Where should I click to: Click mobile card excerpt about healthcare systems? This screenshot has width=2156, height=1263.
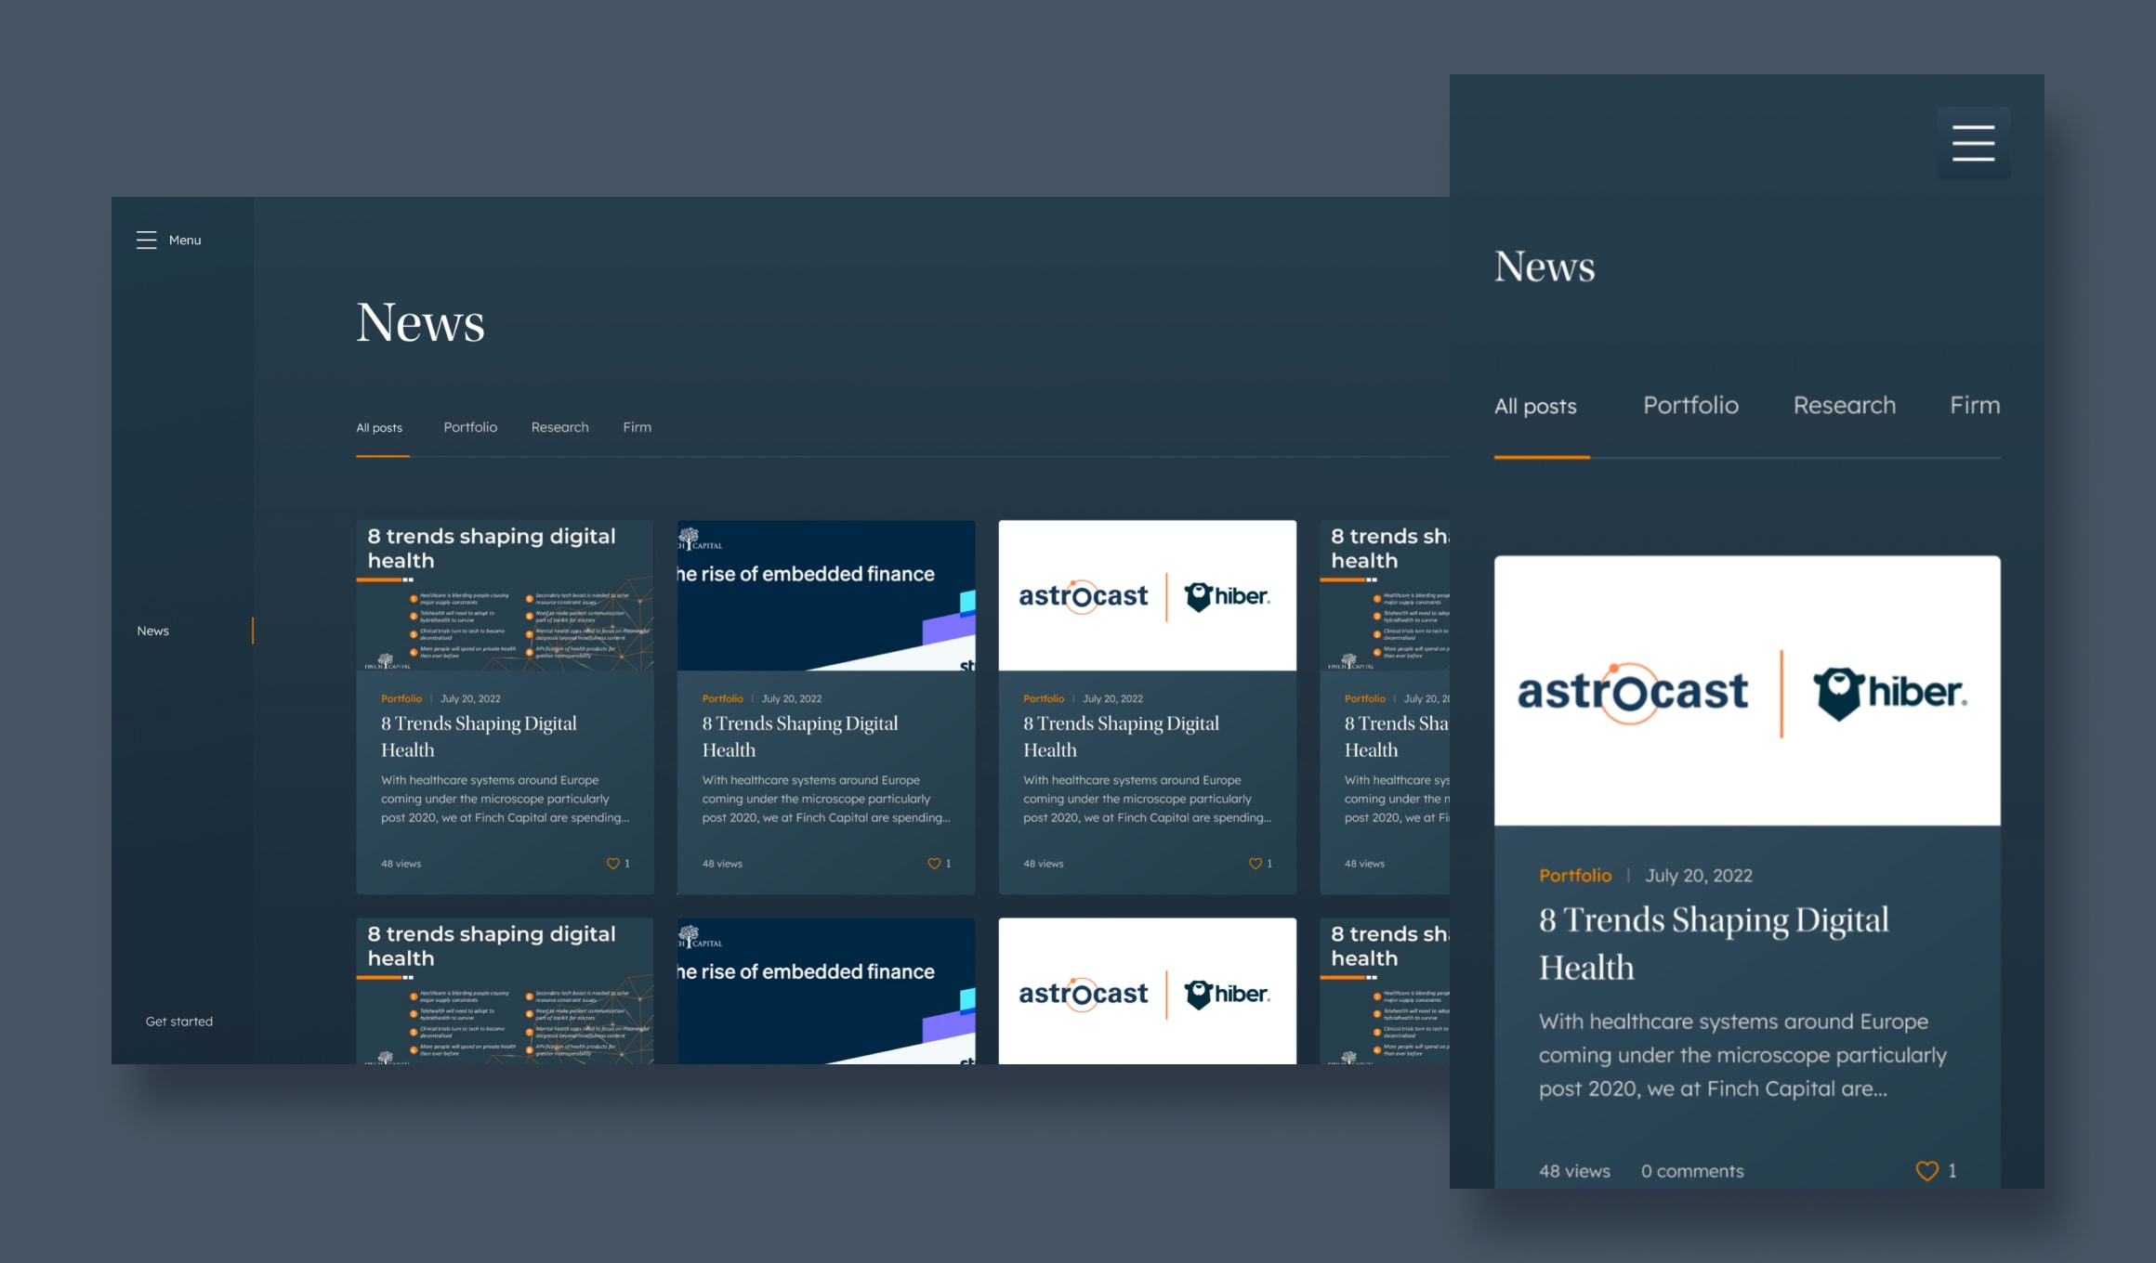click(1742, 1055)
